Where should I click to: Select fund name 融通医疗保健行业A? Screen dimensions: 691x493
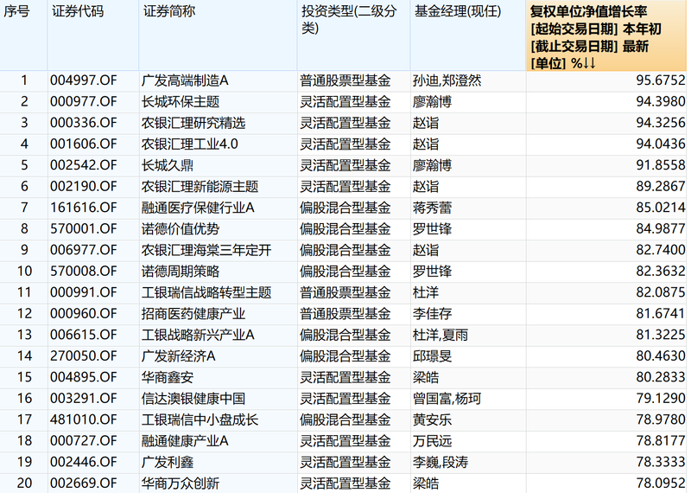pos(198,208)
